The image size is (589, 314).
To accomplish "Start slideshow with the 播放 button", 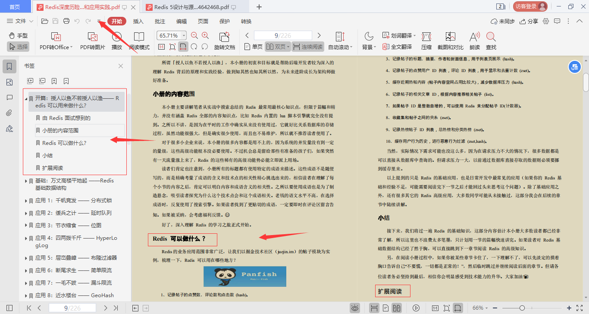I will pyautogui.click(x=117, y=41).
